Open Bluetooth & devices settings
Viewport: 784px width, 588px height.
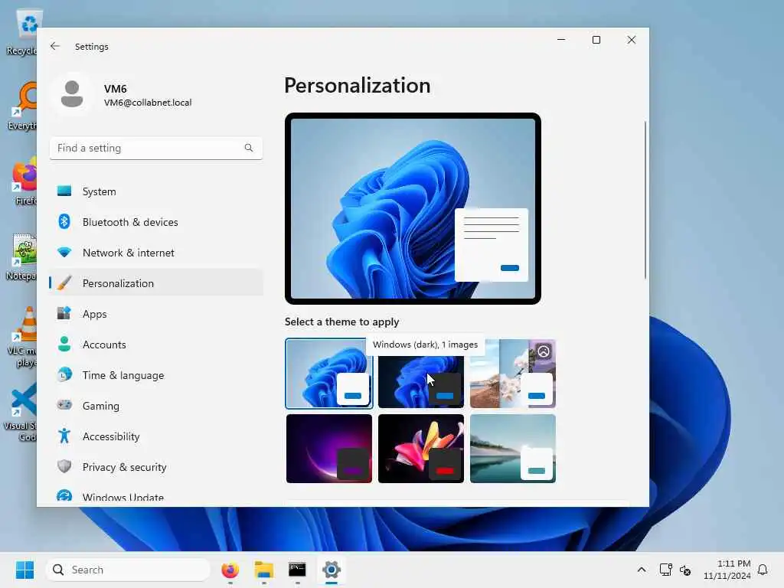(x=156, y=221)
